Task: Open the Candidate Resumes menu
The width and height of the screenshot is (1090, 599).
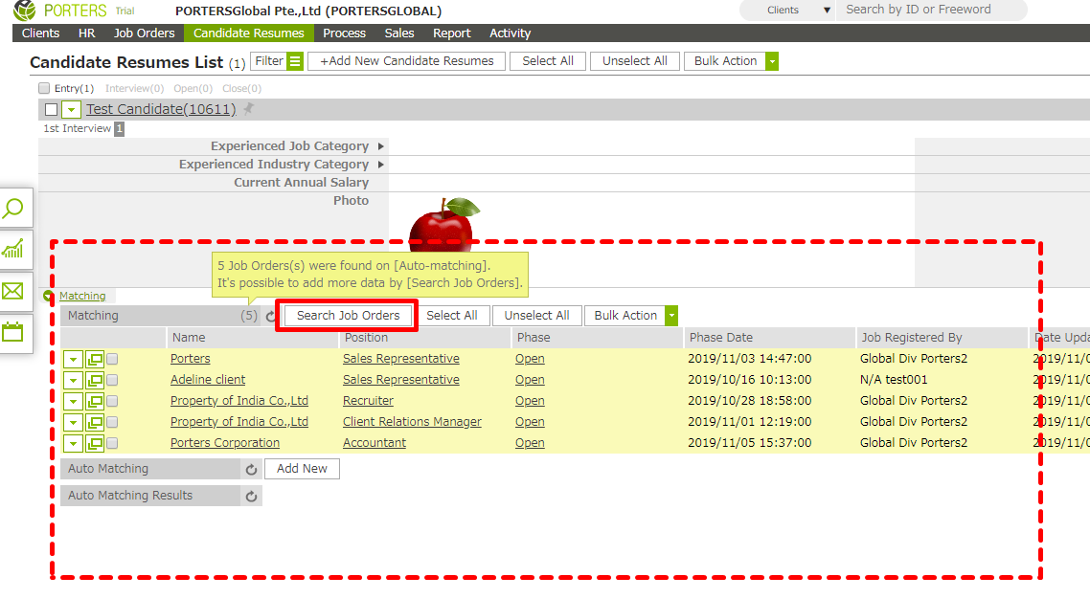Action: tap(249, 33)
